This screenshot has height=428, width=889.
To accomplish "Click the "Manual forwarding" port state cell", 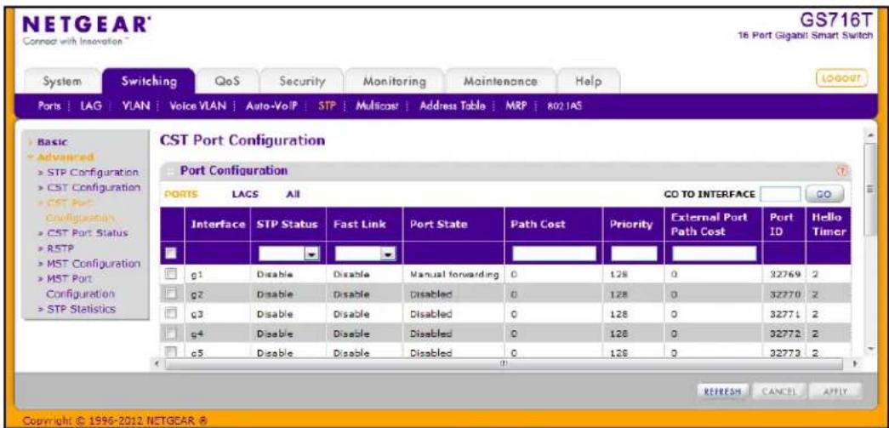I will point(453,274).
